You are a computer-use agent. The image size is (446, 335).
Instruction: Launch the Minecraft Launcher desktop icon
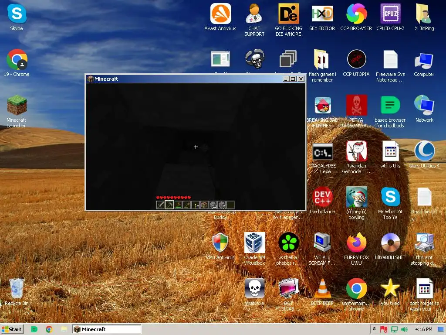tap(17, 111)
